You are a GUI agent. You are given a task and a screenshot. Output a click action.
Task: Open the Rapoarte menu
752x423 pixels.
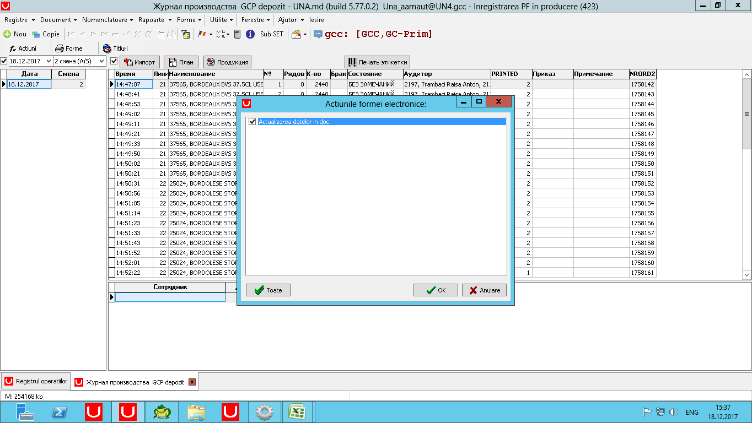coord(154,20)
